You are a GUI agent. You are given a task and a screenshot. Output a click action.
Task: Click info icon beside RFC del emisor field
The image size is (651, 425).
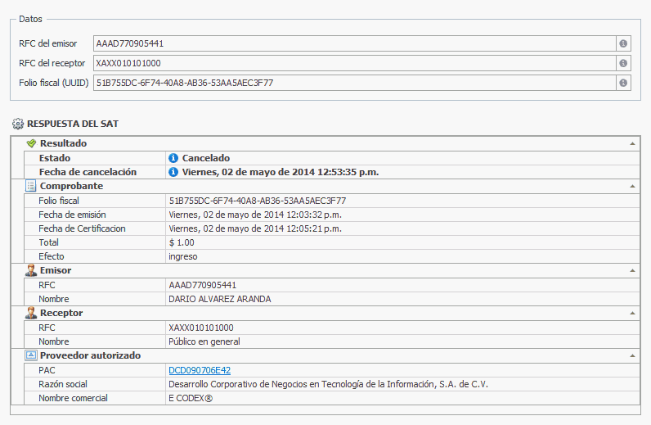[623, 44]
